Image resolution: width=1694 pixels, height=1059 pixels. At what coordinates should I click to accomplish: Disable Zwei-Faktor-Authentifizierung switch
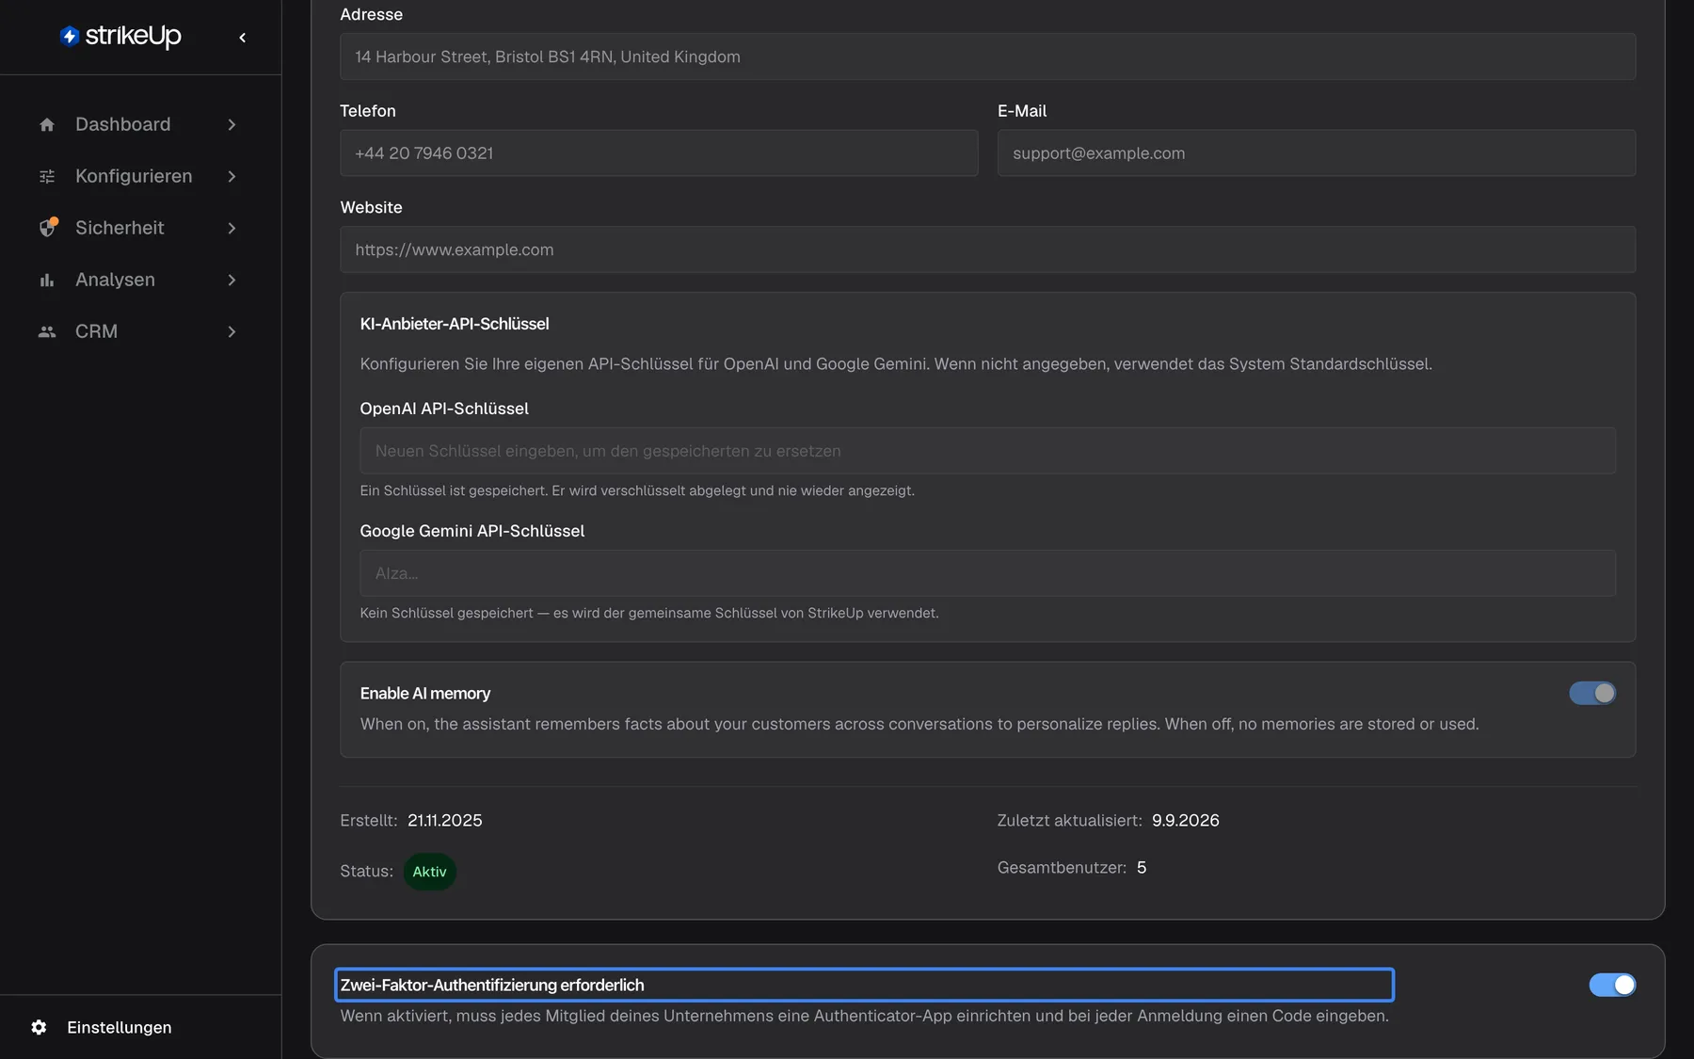point(1612,985)
